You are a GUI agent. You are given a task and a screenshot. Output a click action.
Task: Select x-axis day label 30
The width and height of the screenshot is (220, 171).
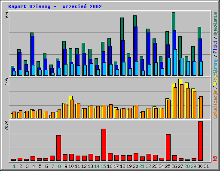click(200, 166)
